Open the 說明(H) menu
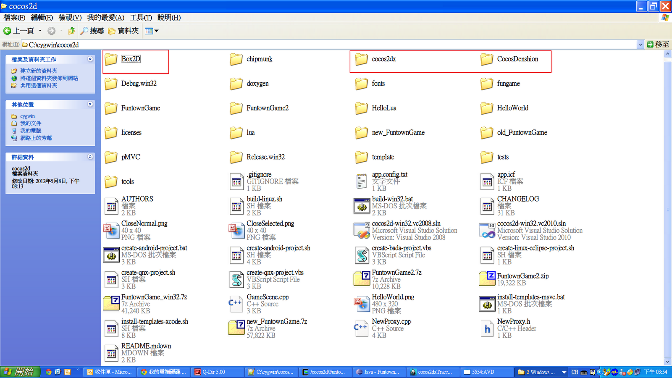 169,18
